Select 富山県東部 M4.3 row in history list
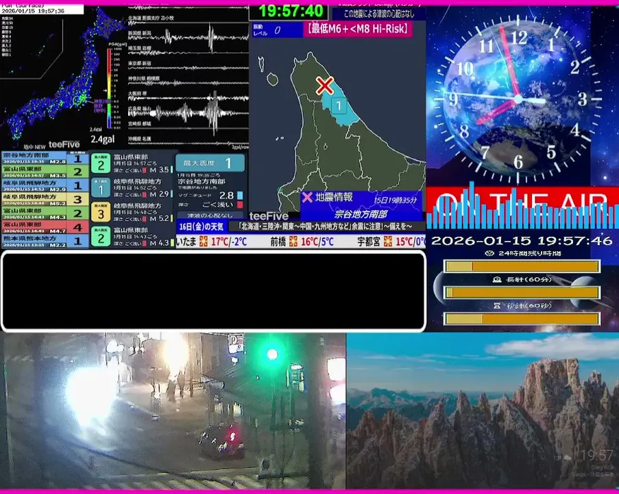619x494 pixels. [x=45, y=213]
